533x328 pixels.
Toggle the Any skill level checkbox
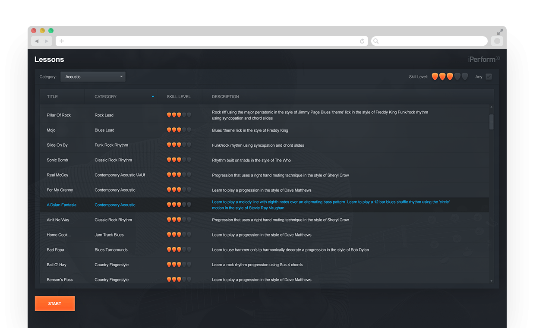point(489,77)
